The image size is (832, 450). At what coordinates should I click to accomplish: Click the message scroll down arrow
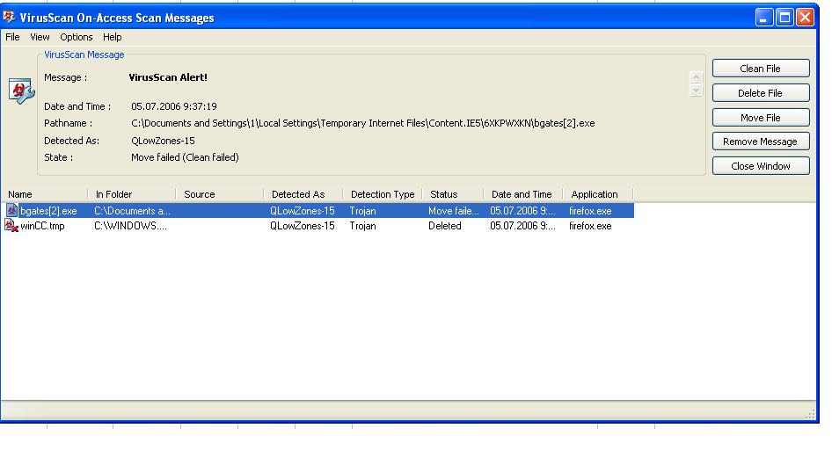[x=697, y=91]
